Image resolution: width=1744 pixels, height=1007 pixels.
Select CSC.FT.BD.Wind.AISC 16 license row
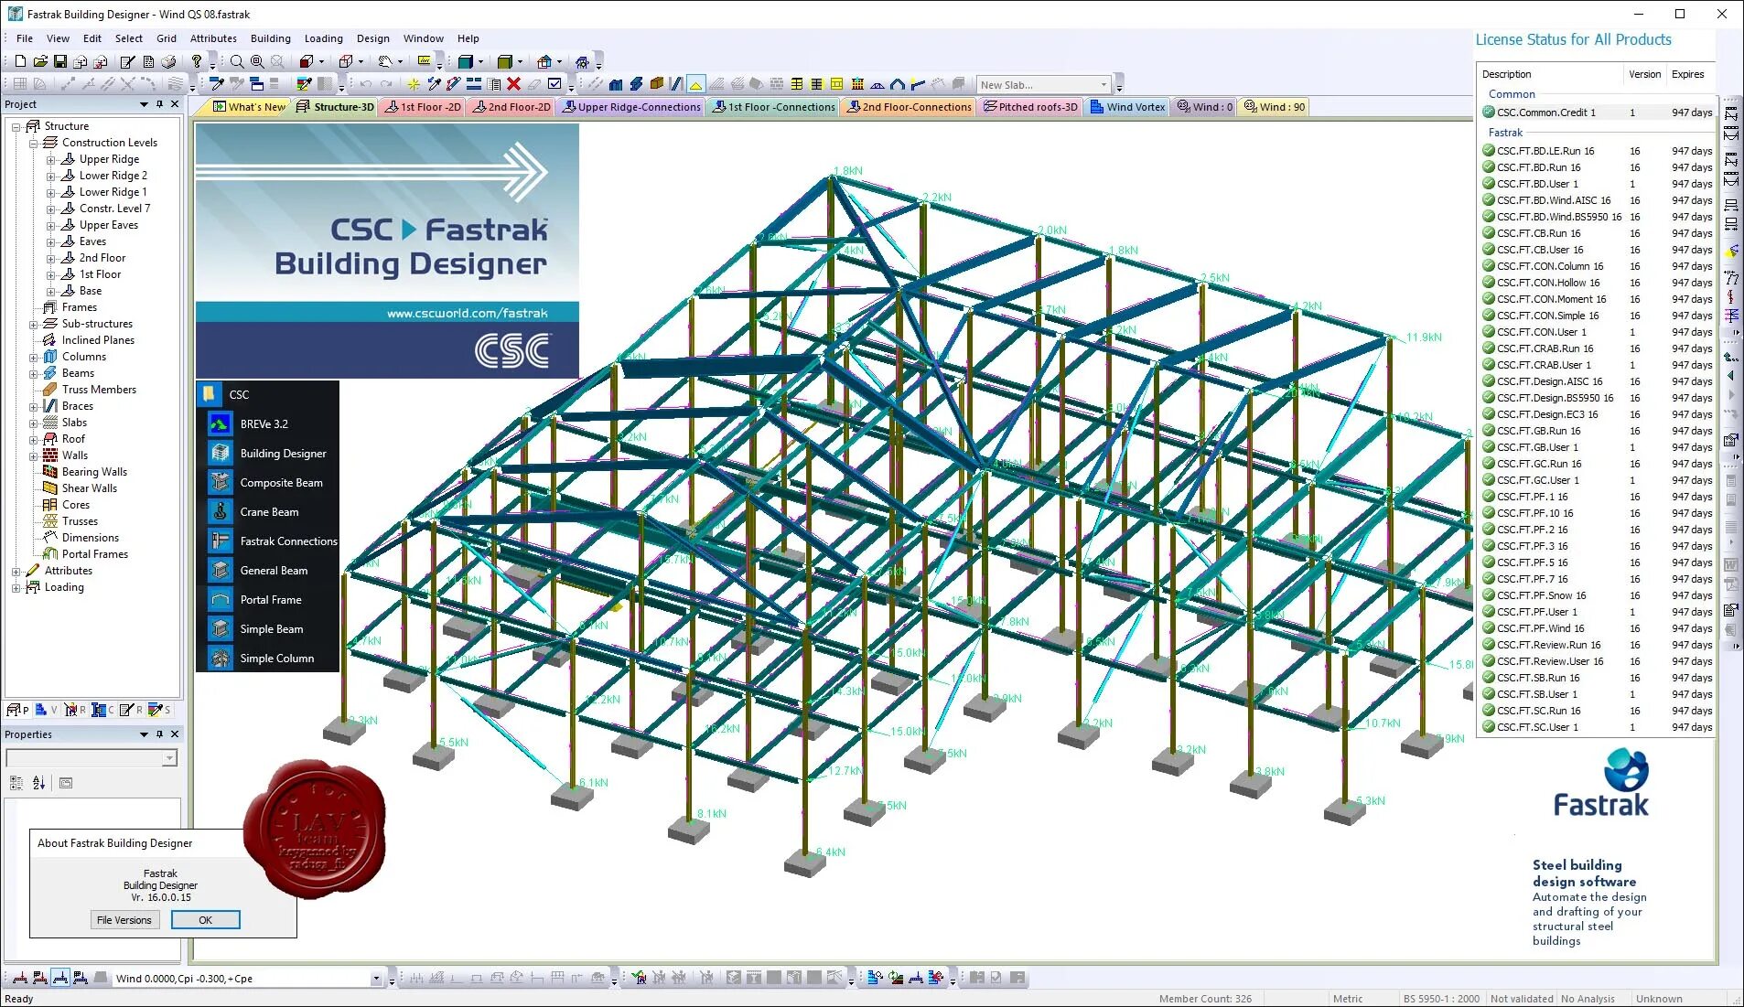coord(1598,200)
